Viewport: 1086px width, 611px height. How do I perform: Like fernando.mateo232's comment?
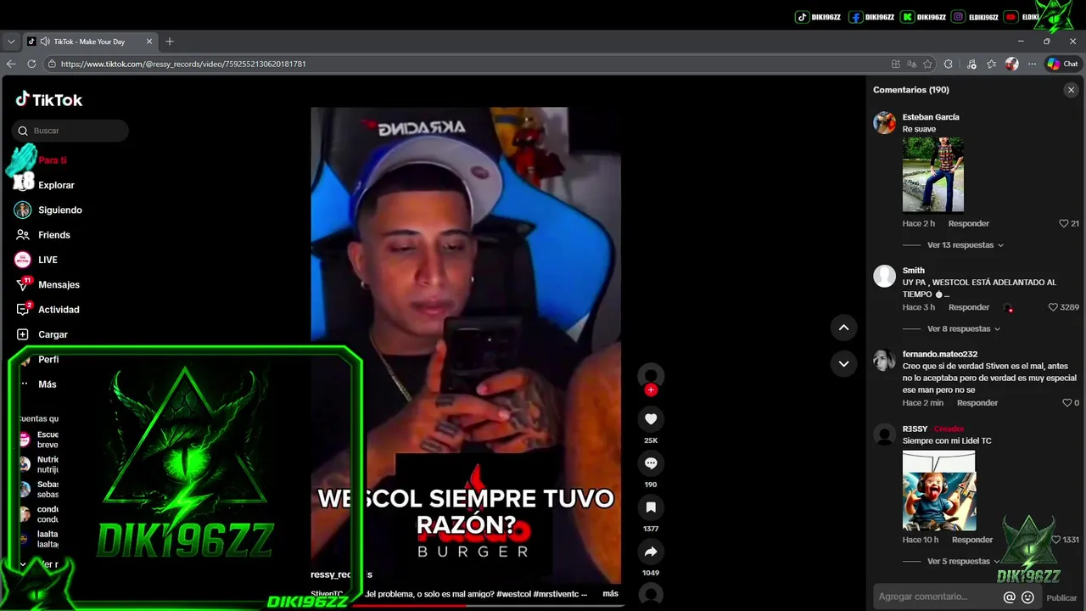1066,403
